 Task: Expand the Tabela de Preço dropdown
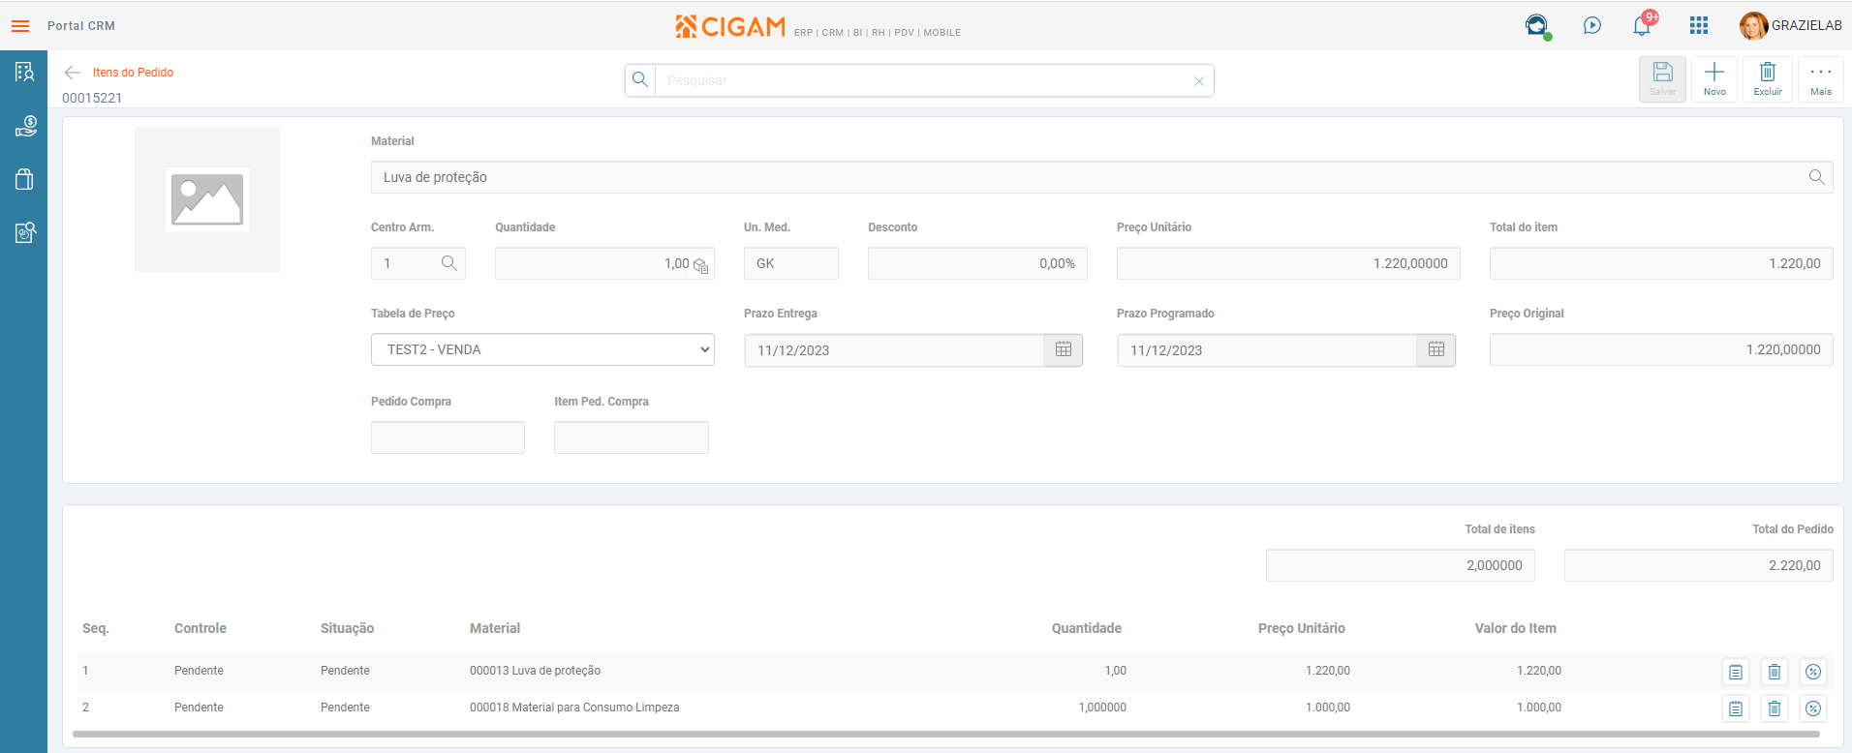pos(542,349)
